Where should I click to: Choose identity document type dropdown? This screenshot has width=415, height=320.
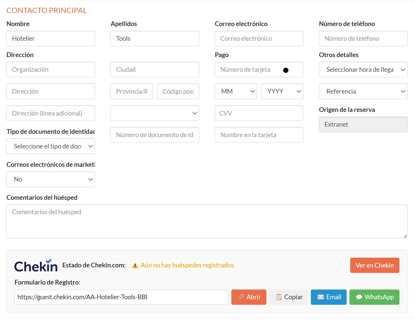click(x=51, y=146)
